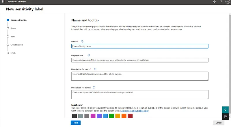Pick the orange label color swatch

click(124, 116)
